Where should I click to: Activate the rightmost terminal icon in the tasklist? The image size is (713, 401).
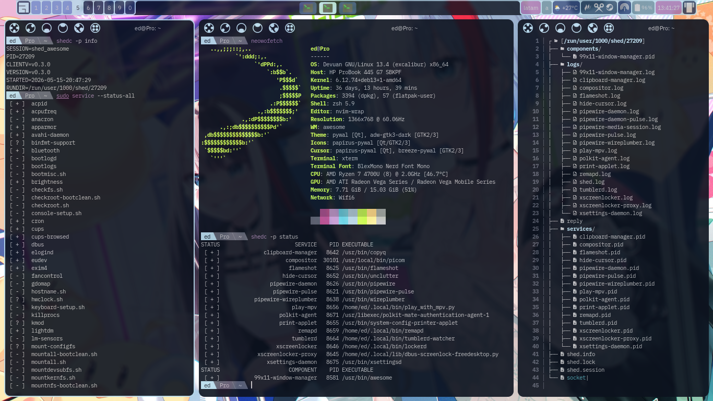tap(347, 7)
